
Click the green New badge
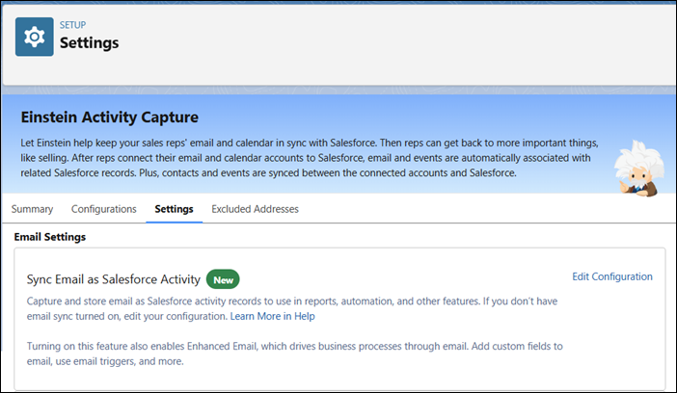pyautogui.click(x=223, y=279)
